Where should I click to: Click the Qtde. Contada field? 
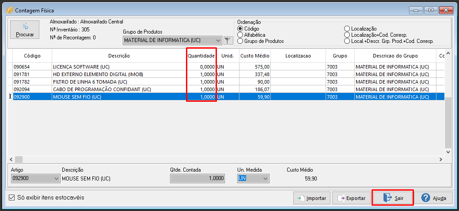[x=197, y=178]
